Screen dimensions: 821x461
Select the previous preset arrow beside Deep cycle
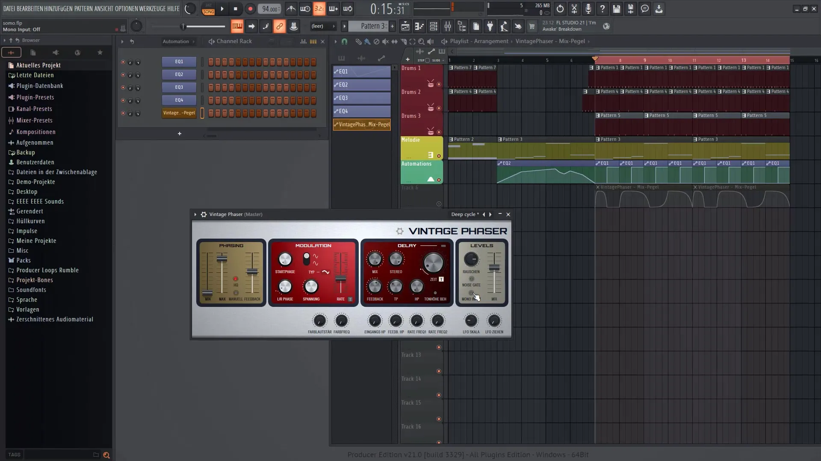(484, 214)
